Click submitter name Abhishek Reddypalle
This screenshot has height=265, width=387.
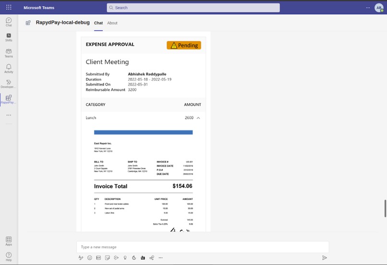147,74
